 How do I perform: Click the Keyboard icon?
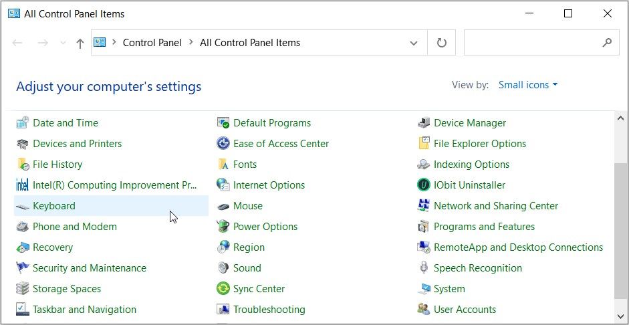click(x=22, y=206)
